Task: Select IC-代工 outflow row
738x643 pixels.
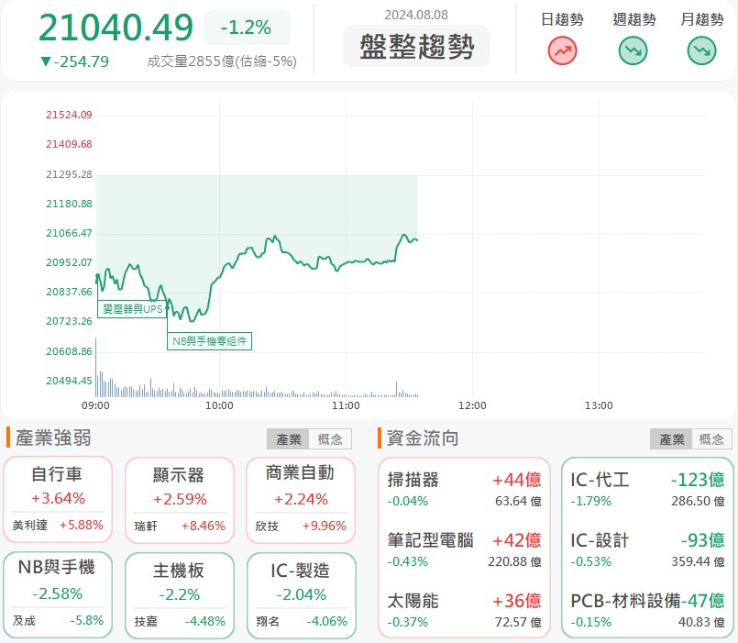Action: pos(647,490)
